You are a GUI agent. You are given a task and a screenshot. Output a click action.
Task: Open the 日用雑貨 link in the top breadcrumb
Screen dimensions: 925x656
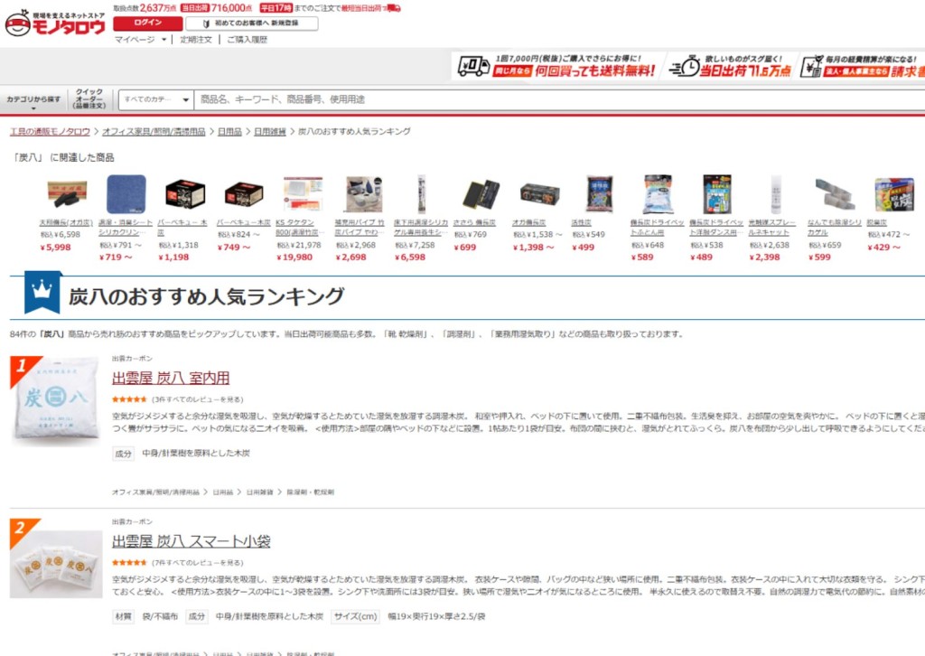[269, 132]
